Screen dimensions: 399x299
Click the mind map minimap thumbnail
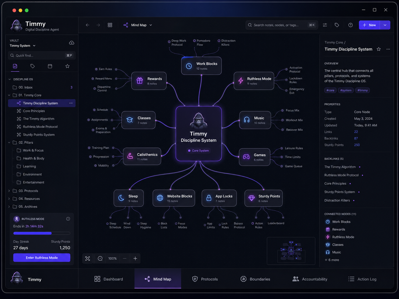291,251
